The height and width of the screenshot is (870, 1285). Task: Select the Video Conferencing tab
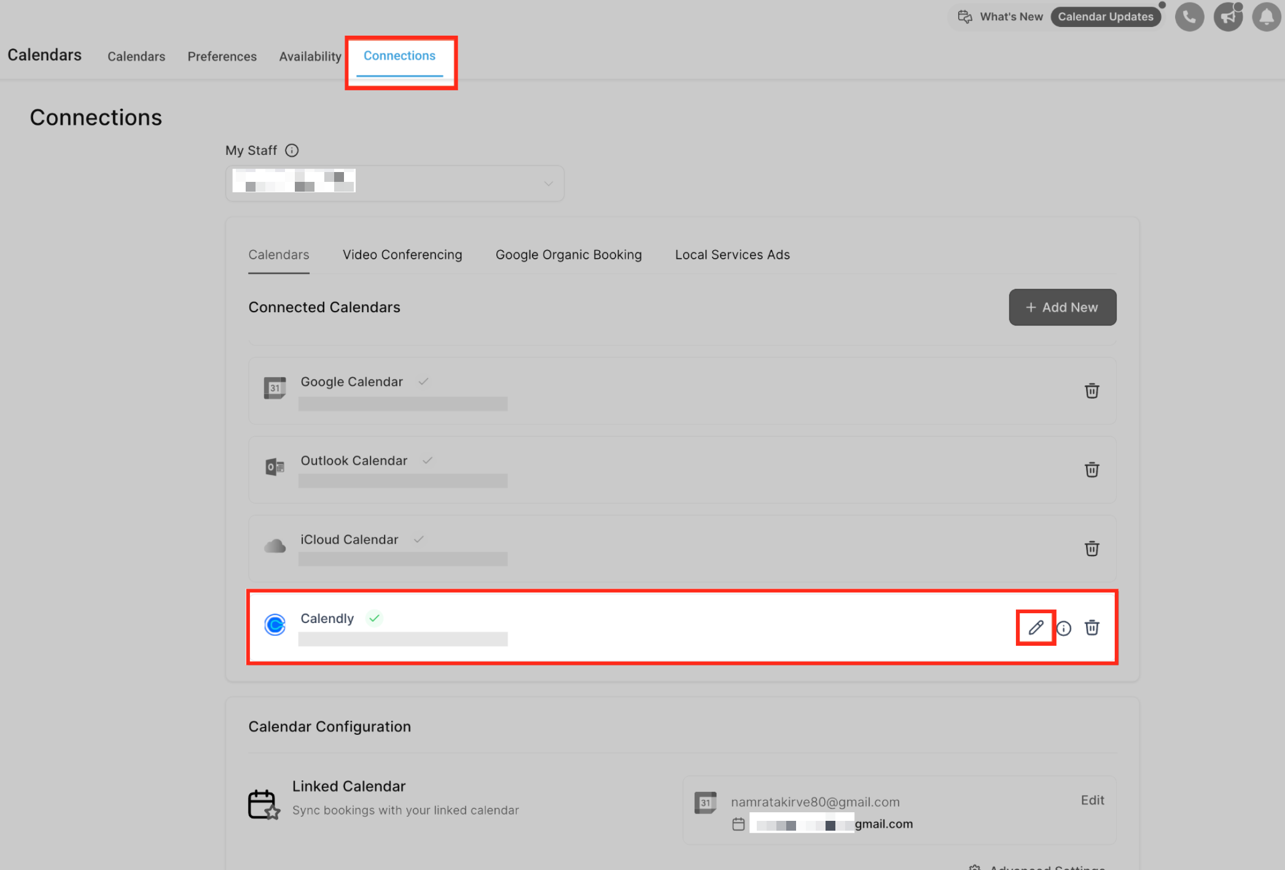click(402, 255)
